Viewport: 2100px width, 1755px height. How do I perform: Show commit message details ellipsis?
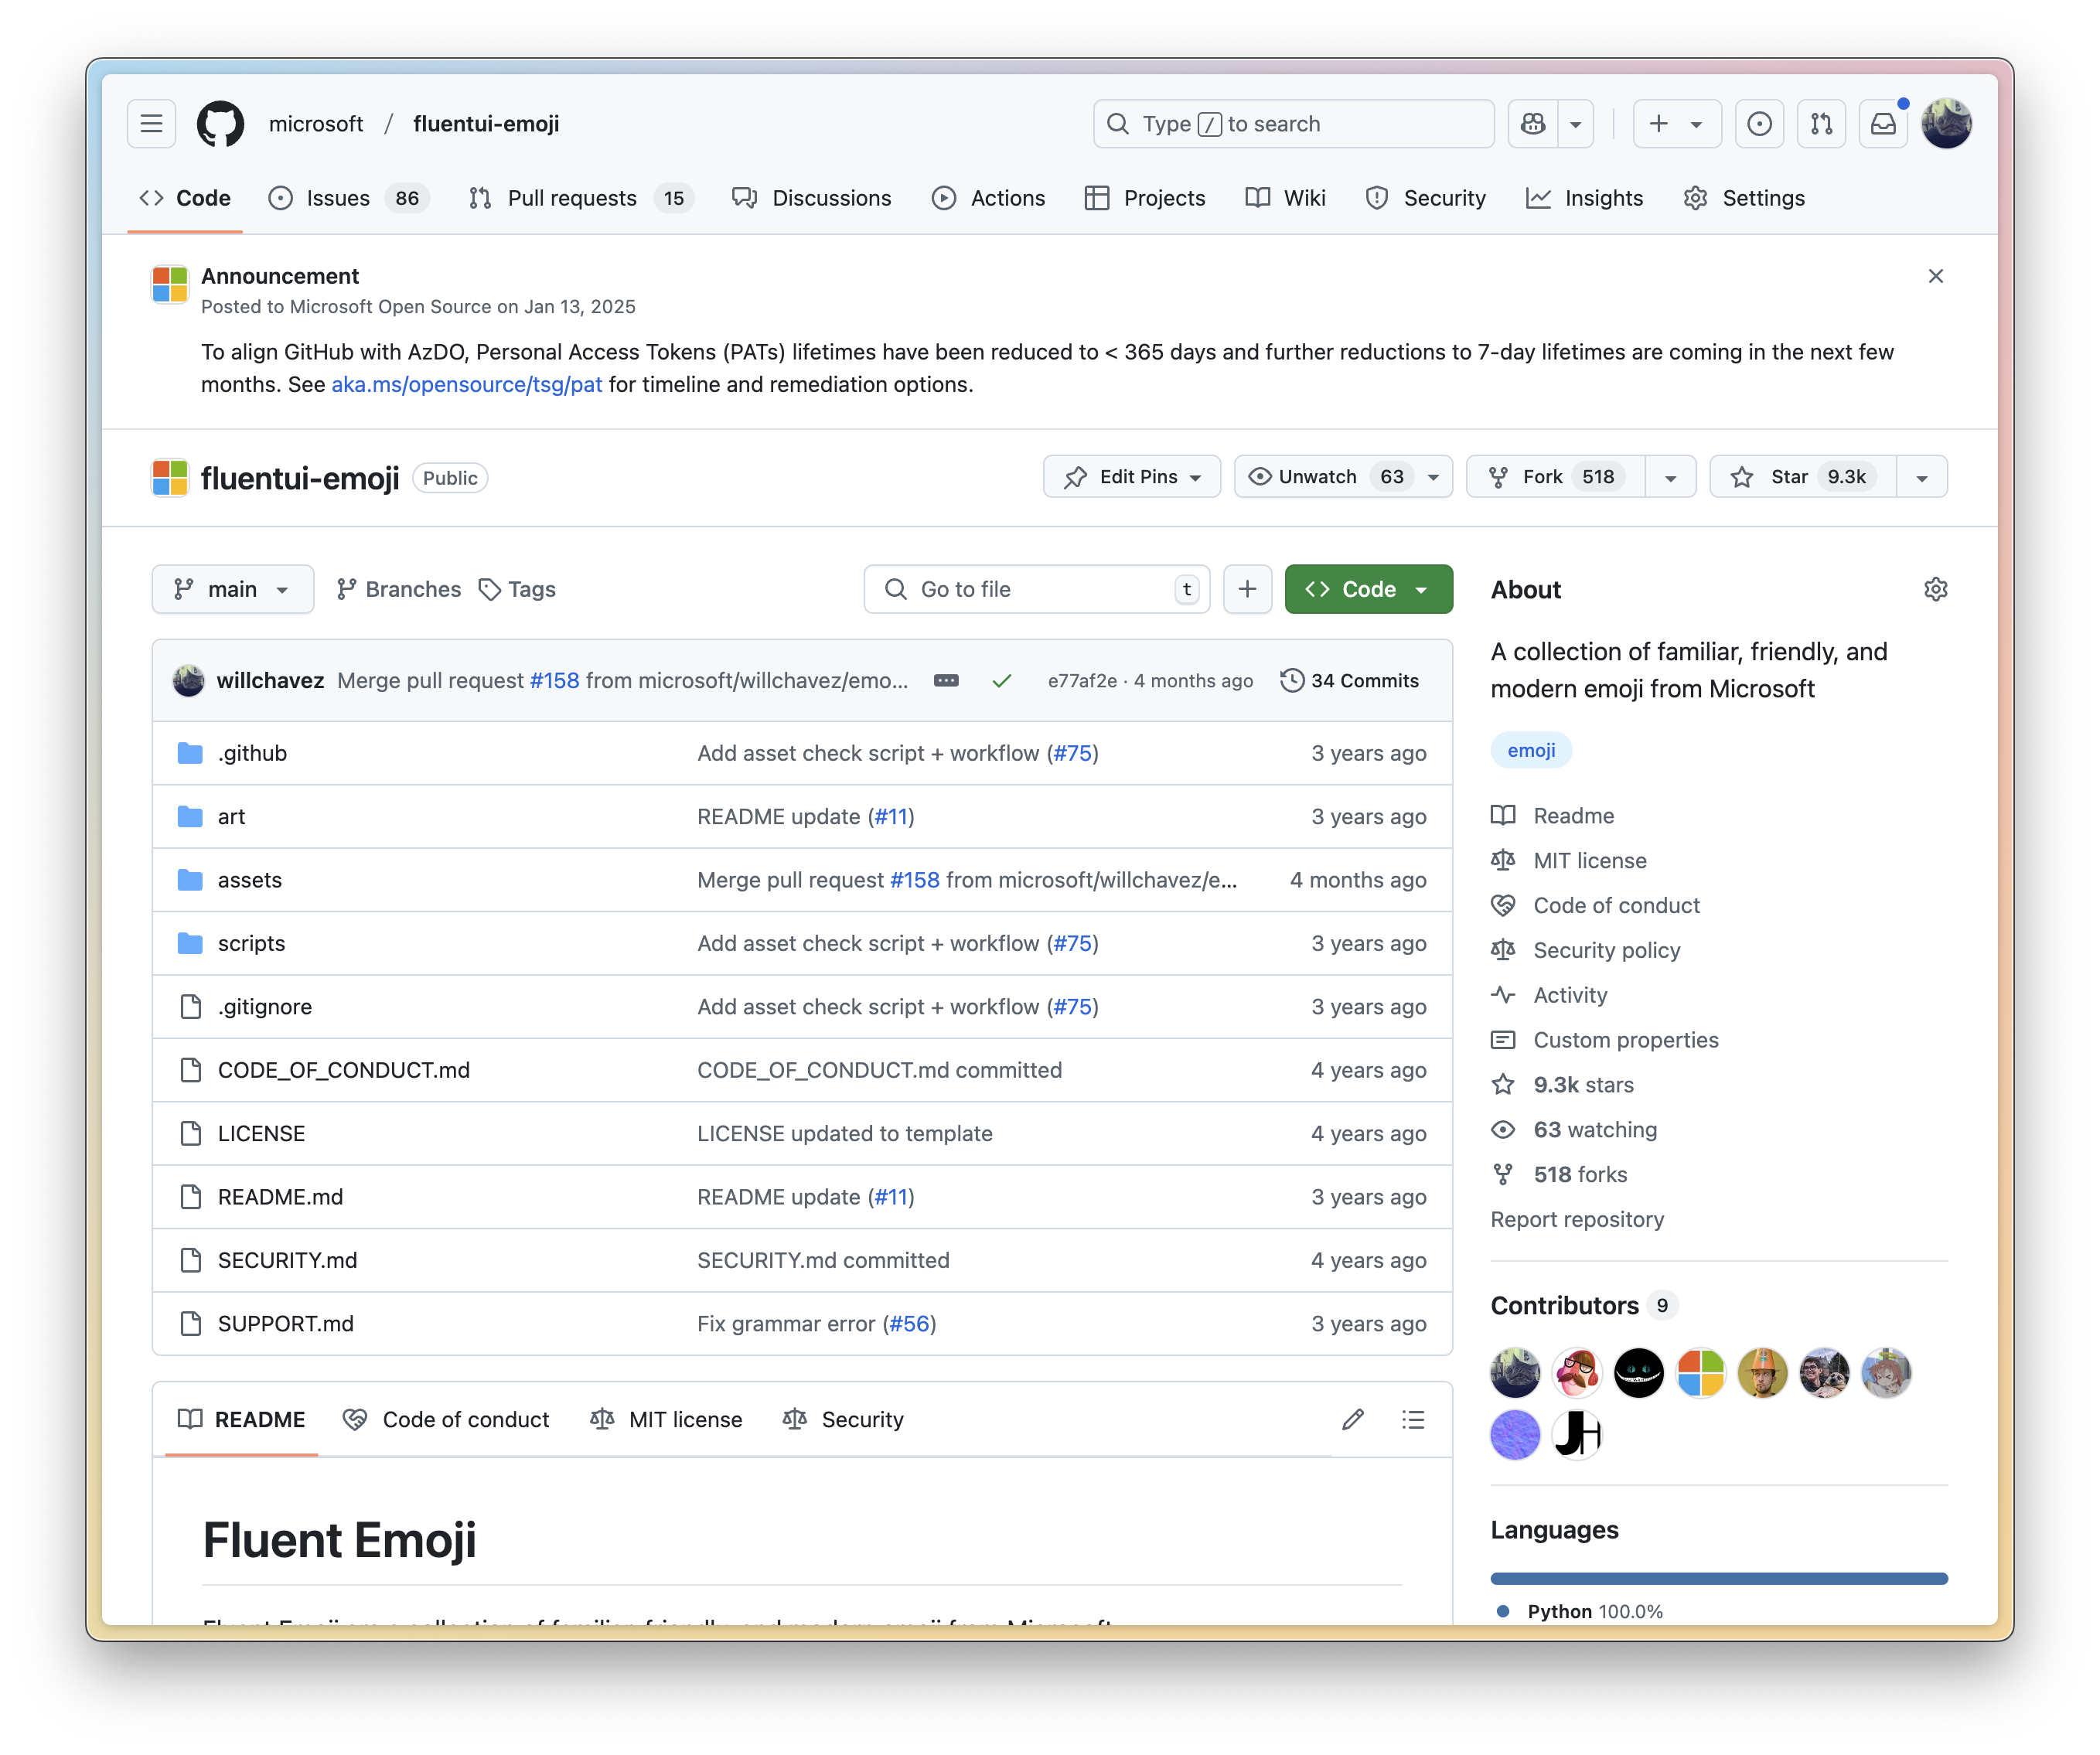coord(946,680)
